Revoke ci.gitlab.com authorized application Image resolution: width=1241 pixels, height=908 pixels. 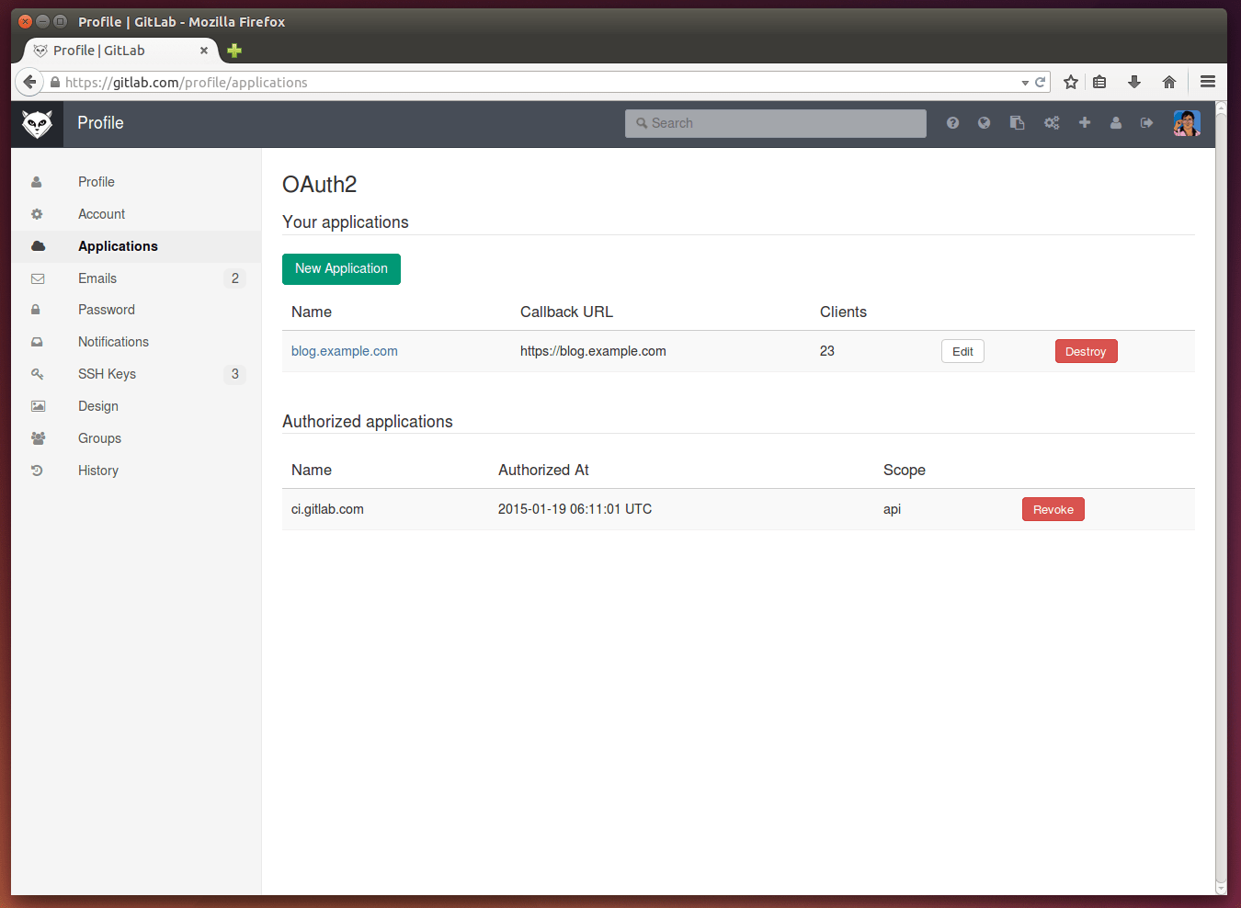point(1053,508)
